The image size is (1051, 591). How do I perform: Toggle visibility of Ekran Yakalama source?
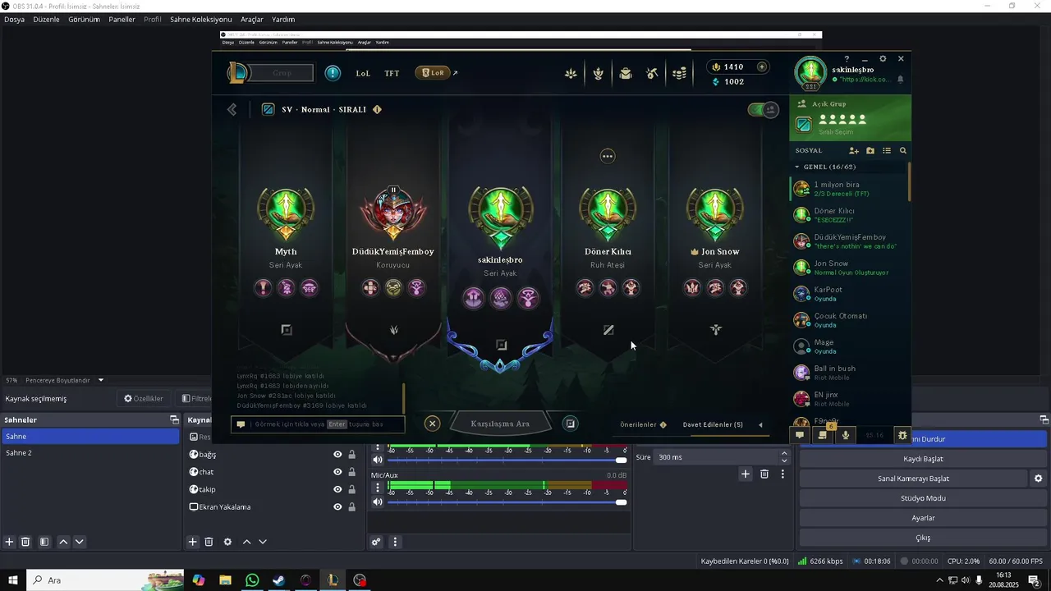[337, 507]
